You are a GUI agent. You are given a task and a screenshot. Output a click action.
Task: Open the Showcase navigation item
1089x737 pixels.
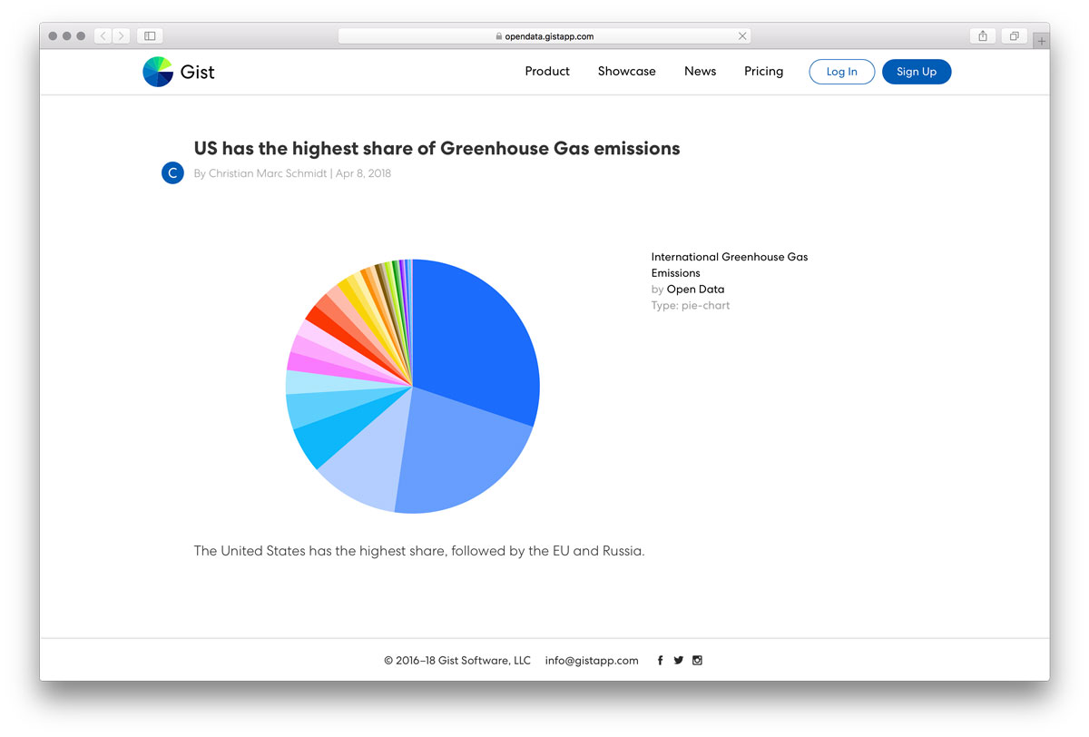[x=626, y=72]
